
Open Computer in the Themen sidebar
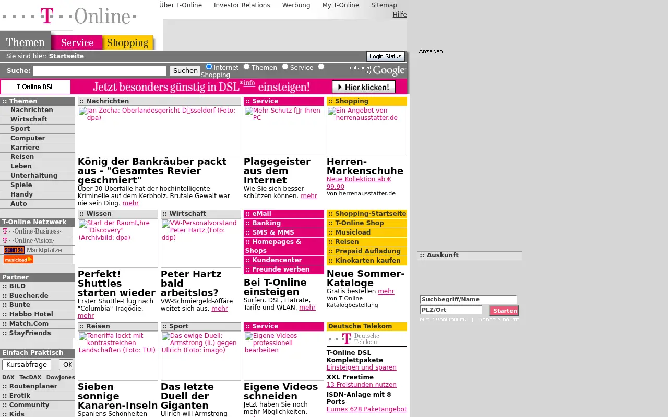(x=28, y=138)
